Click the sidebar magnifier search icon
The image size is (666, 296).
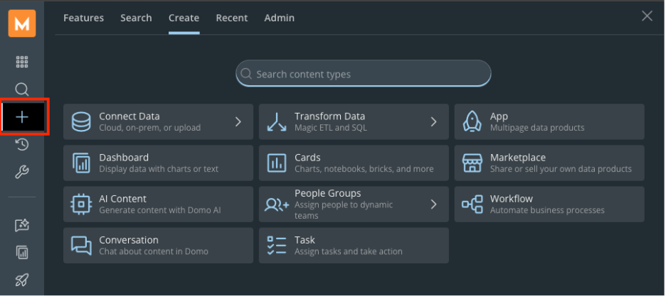pyautogui.click(x=22, y=89)
